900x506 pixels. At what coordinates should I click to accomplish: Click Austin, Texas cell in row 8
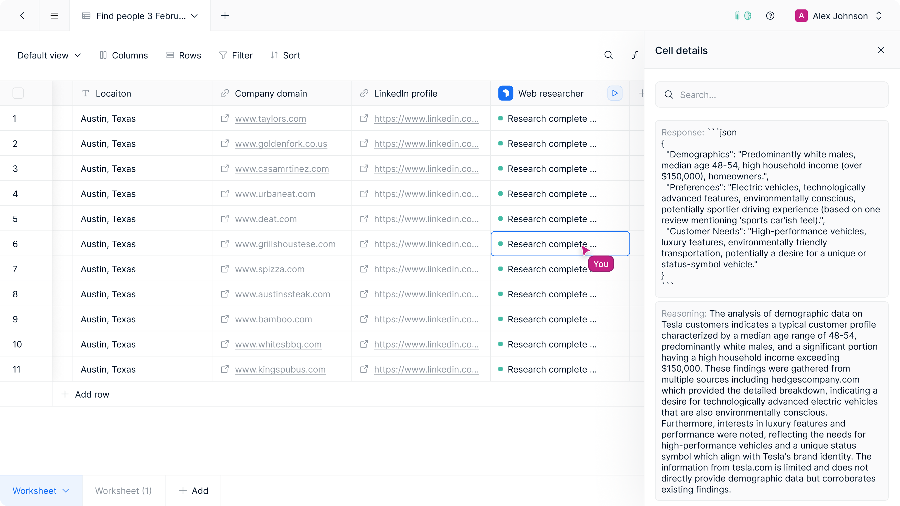pyautogui.click(x=142, y=294)
